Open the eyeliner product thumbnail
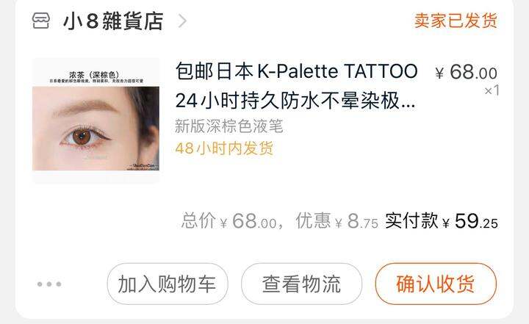Viewport: 529px width, 324px height. [96, 120]
